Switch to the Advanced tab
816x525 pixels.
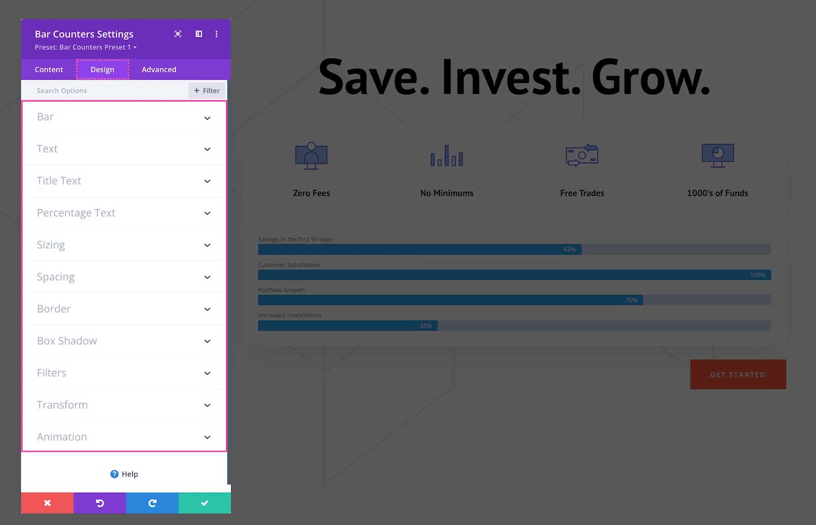point(159,69)
